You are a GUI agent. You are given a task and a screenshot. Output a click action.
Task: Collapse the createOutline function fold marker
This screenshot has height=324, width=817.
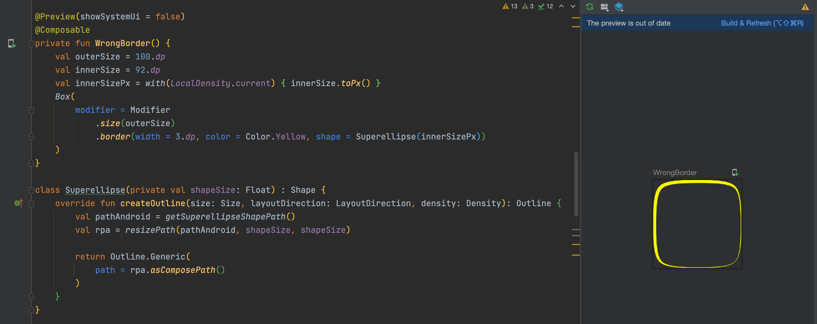(31, 204)
